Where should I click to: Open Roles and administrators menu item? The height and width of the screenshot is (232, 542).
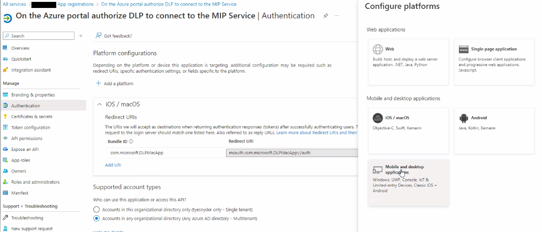click(x=35, y=182)
